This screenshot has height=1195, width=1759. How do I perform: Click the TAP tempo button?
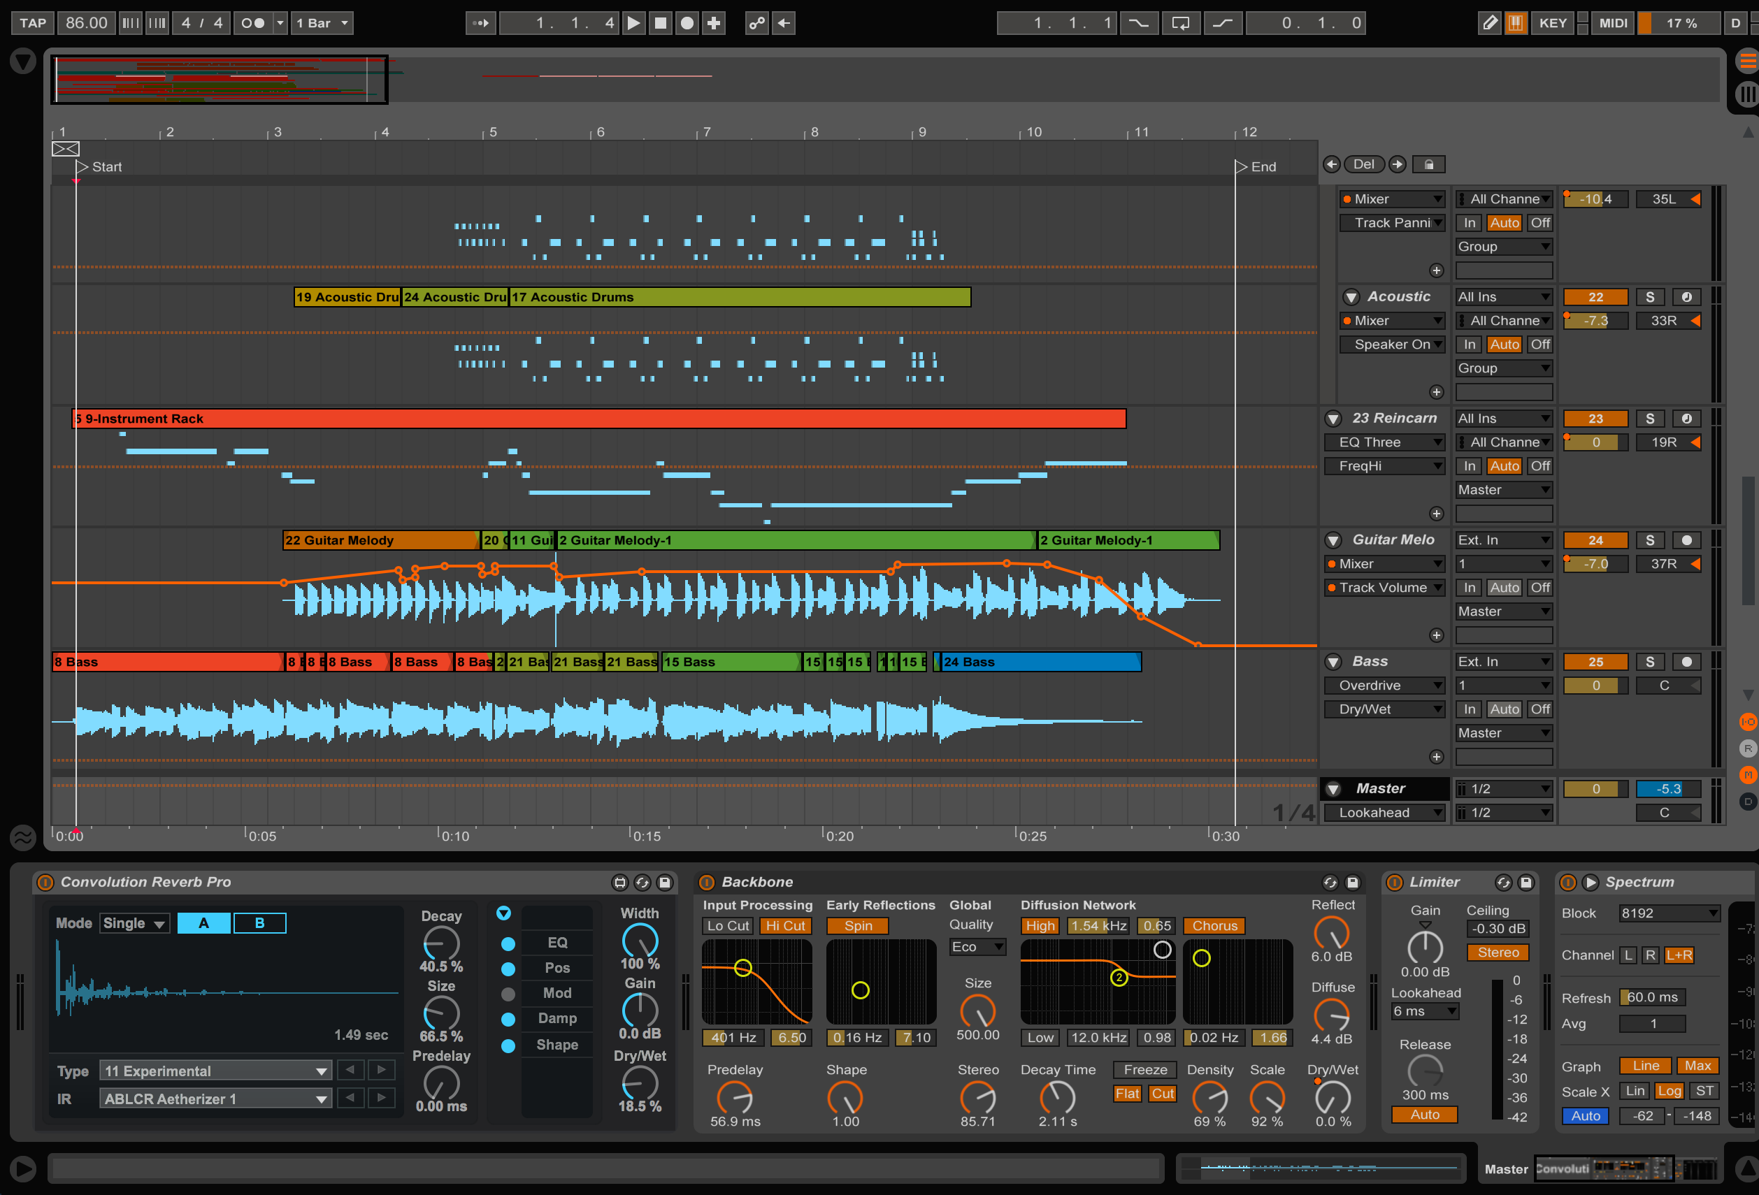click(x=33, y=22)
